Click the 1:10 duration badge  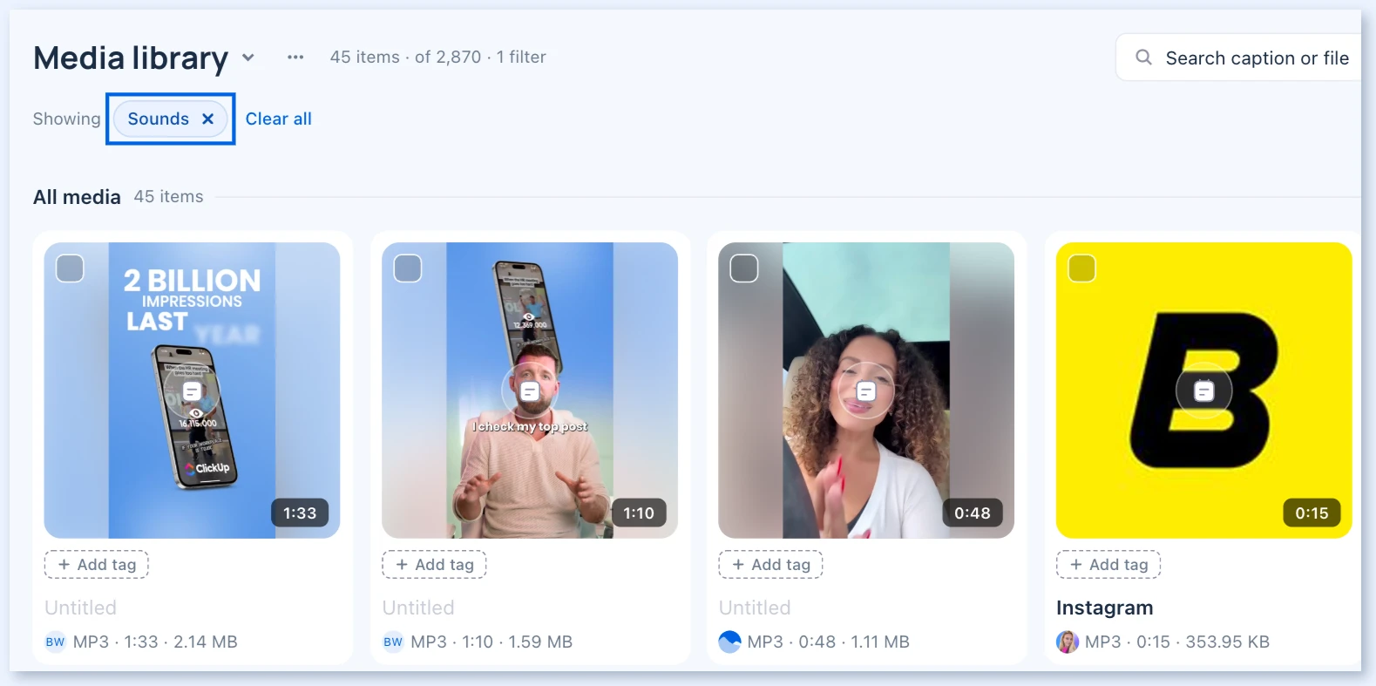coord(639,513)
